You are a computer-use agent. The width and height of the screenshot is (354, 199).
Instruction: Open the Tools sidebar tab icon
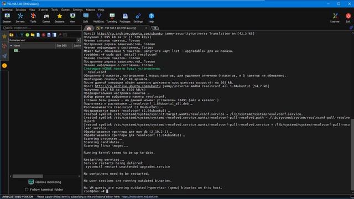pyautogui.click(x=4, y=46)
